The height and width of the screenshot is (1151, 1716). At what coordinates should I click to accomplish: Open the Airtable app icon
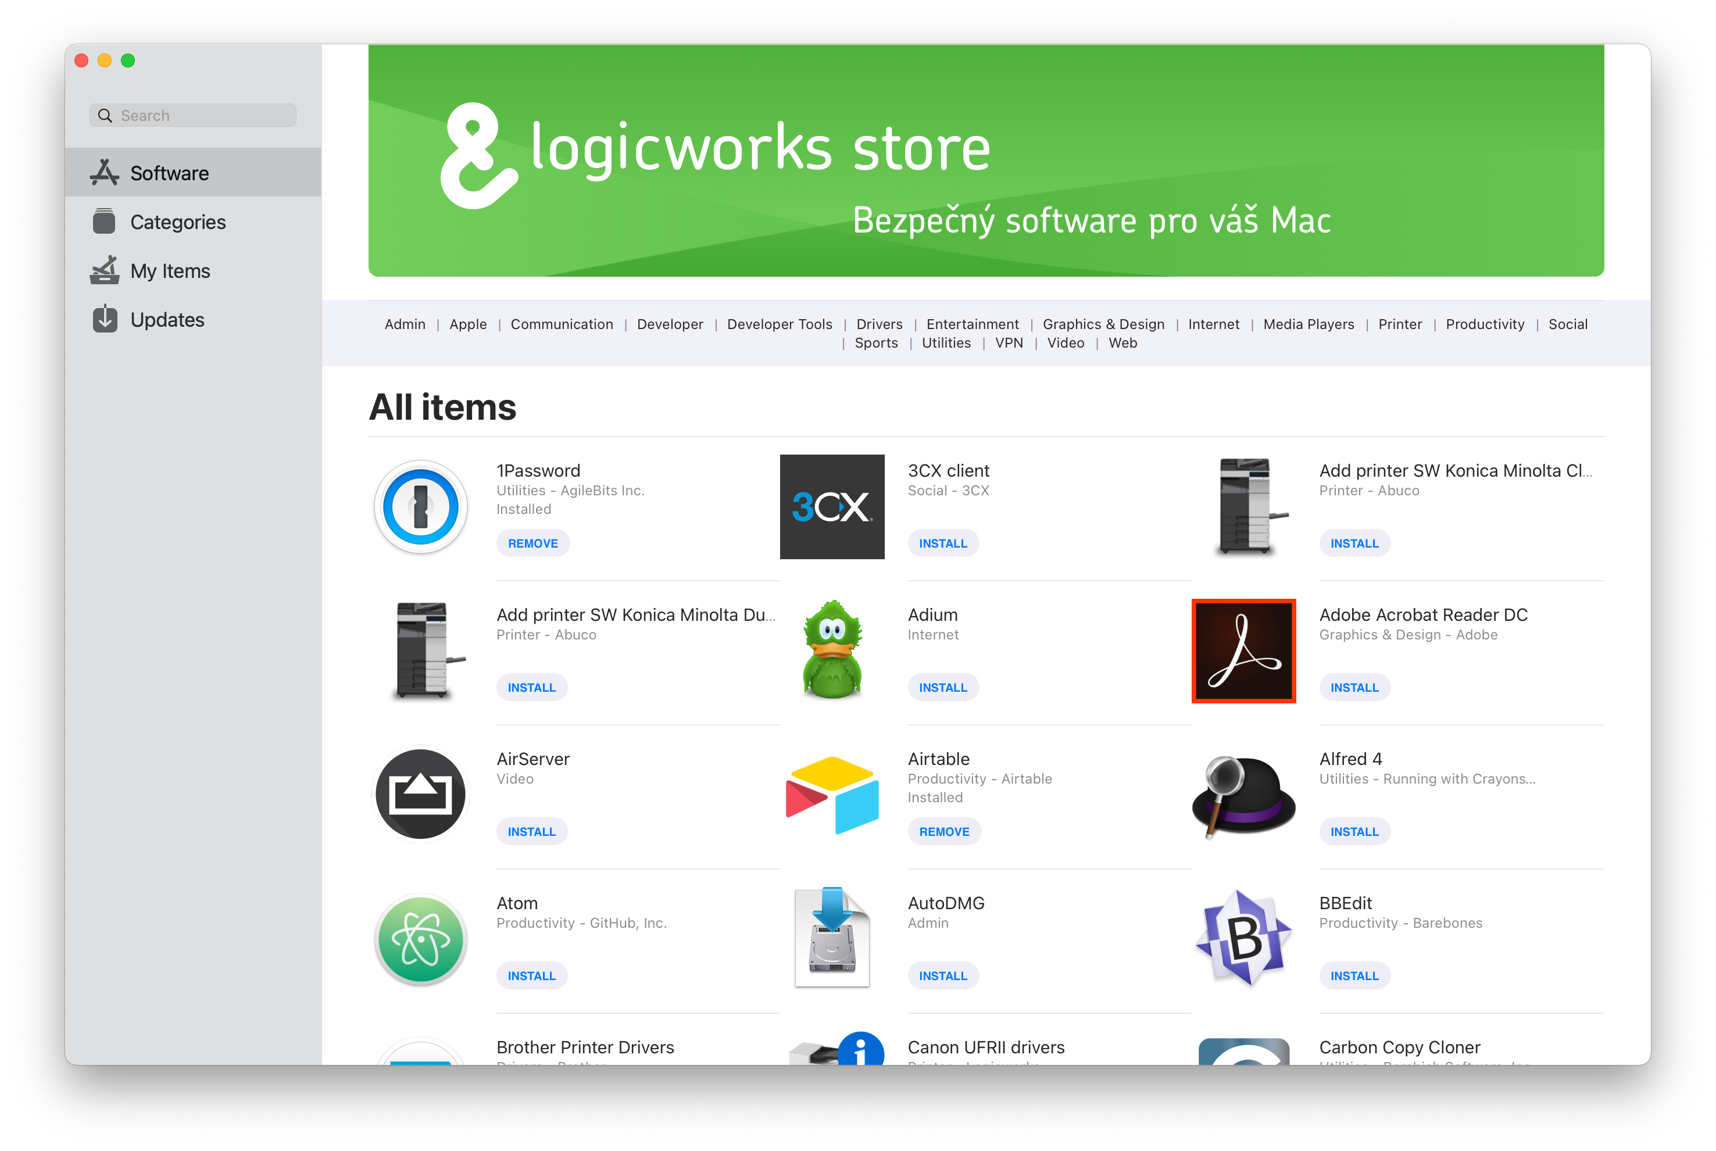(x=832, y=794)
